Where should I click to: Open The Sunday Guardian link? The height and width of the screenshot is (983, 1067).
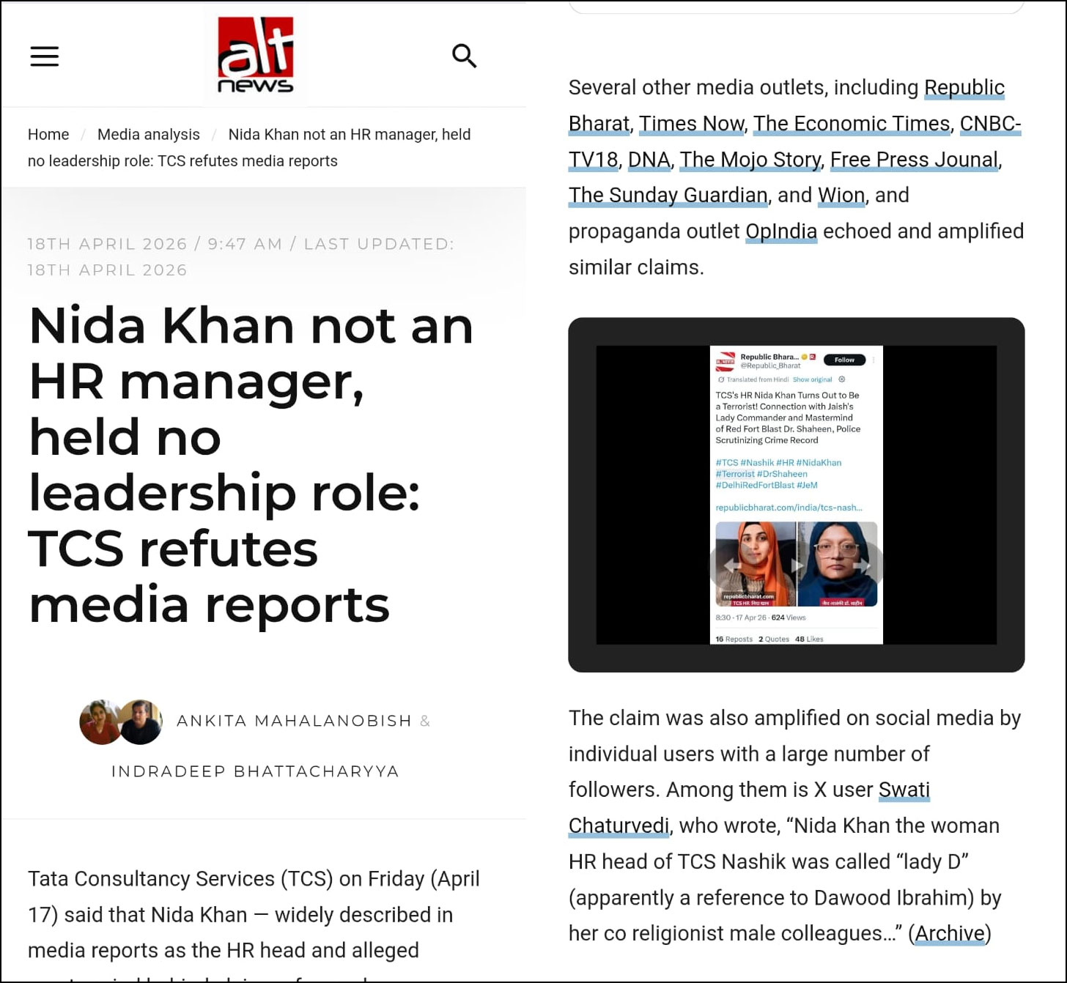(x=668, y=195)
